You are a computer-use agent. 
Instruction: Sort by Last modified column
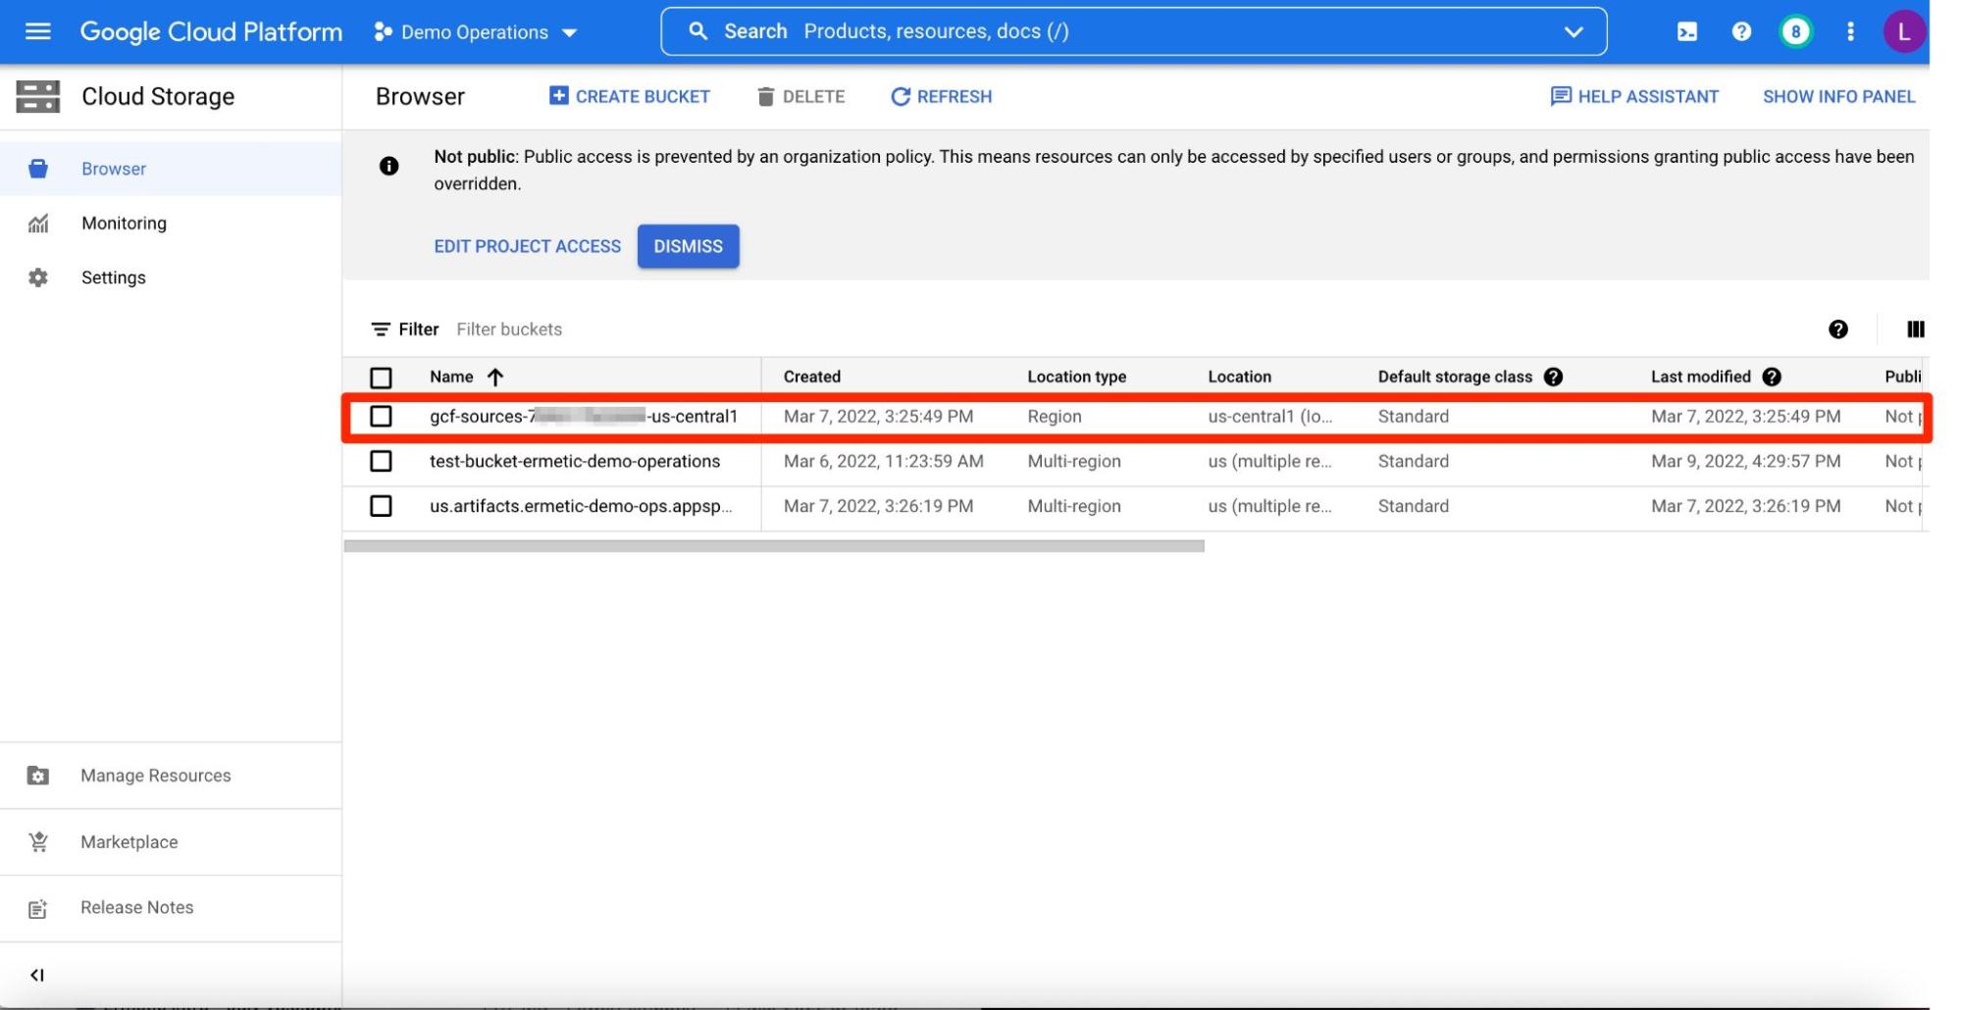(x=1700, y=377)
